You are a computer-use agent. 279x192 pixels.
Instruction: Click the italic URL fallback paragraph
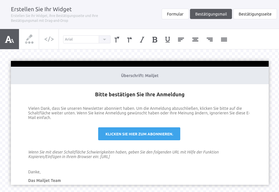tap(123, 154)
